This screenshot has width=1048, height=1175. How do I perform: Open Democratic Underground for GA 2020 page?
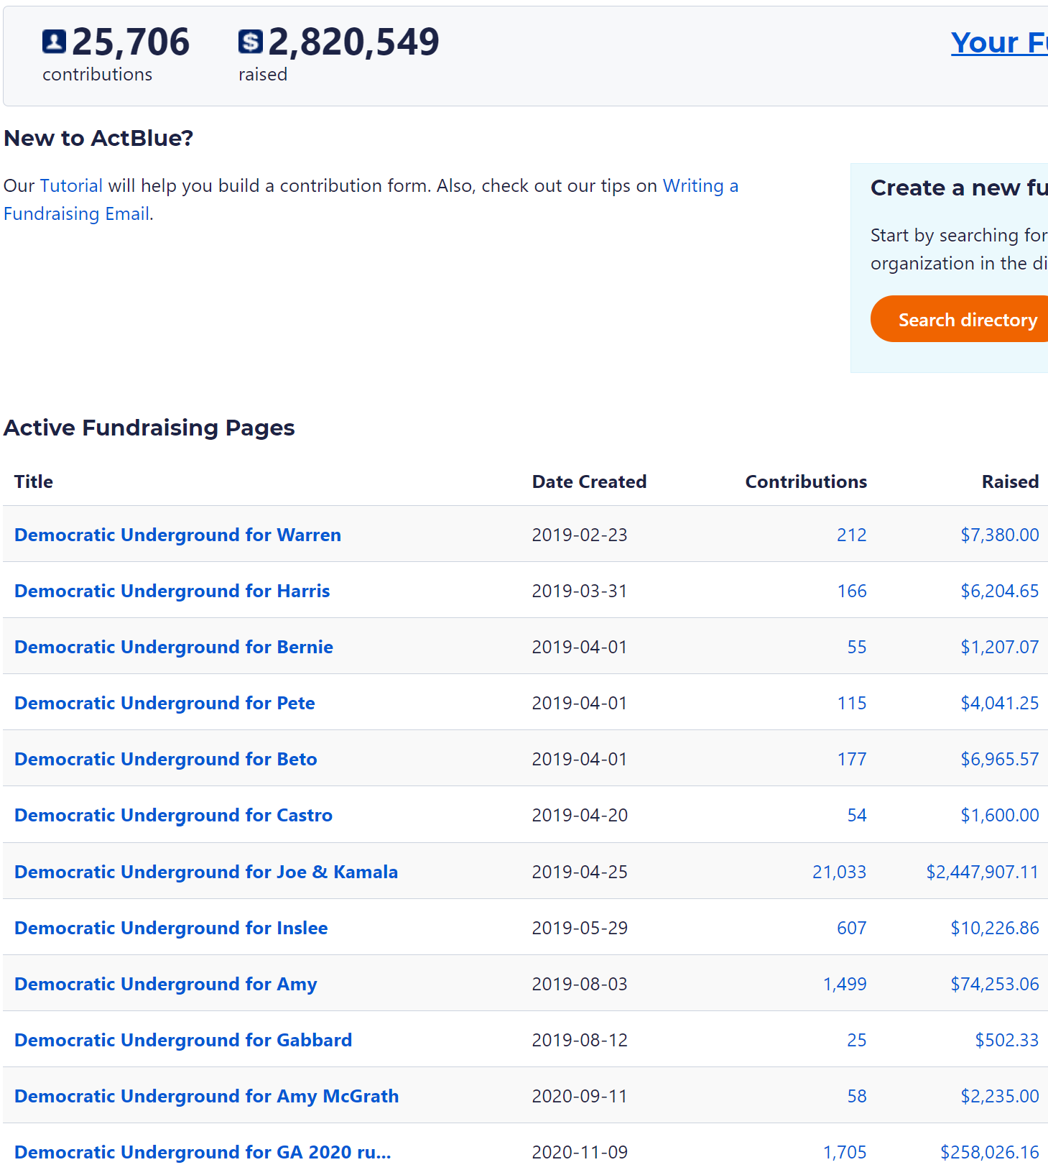[203, 1152]
